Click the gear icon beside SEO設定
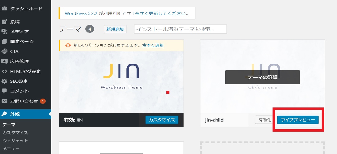This screenshot has height=154, width=337. point(4,81)
